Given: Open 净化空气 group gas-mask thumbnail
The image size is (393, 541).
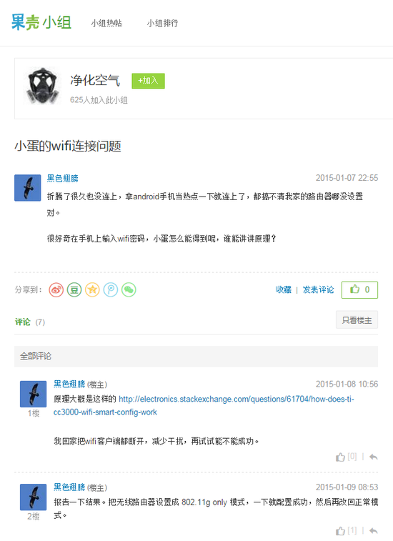Looking at the screenshot, I should coord(42,86).
